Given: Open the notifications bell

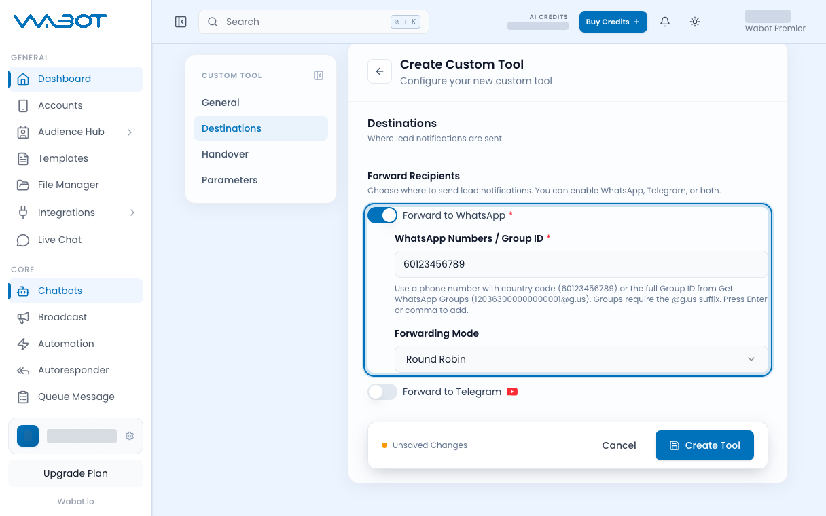Looking at the screenshot, I should 665,22.
